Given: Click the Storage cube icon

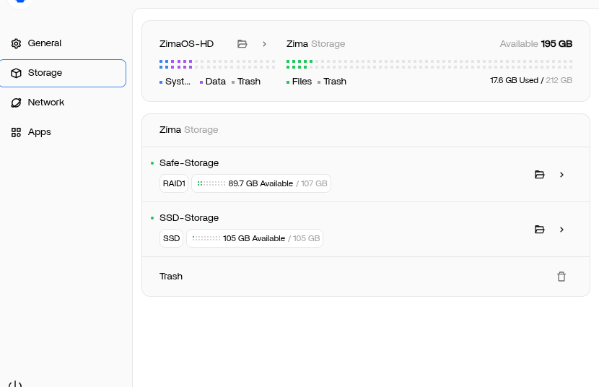Looking at the screenshot, I should point(16,73).
